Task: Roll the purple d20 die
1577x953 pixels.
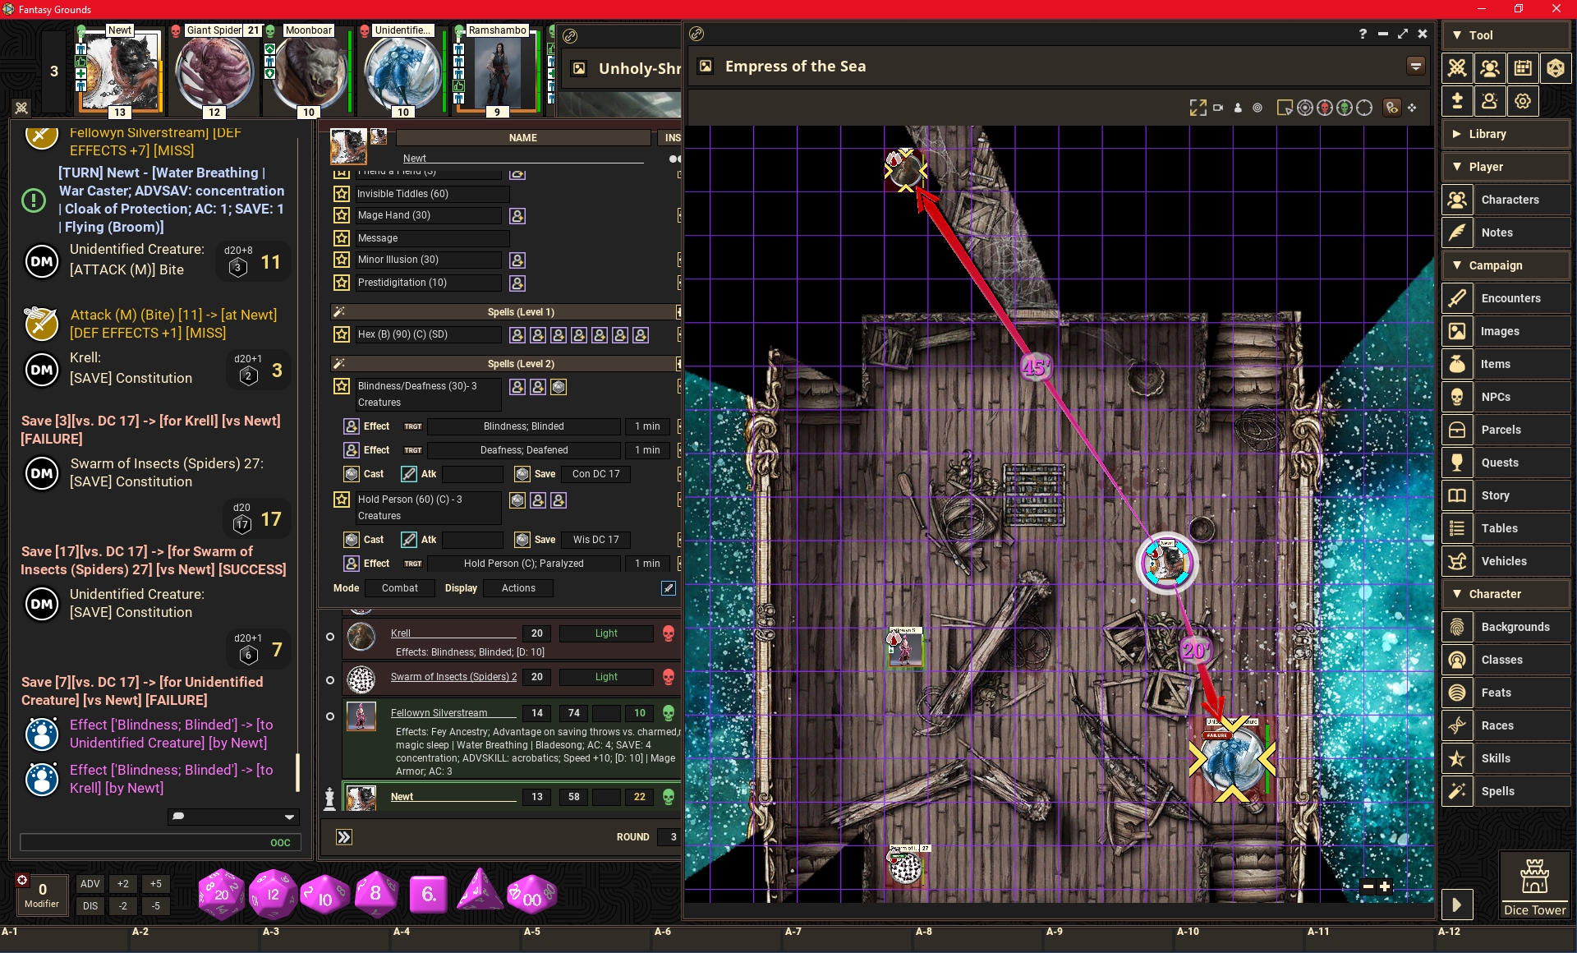Action: tap(221, 894)
